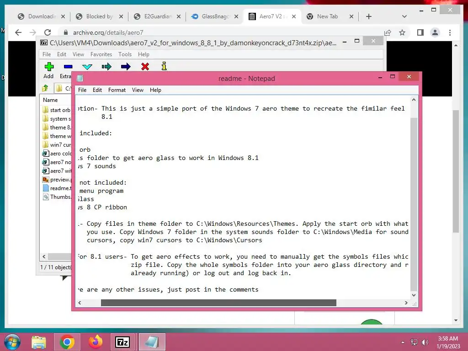Screen dimensions: 468x351
Task: Close the Aero7 V2 tab in Chrome
Action: point(294,16)
